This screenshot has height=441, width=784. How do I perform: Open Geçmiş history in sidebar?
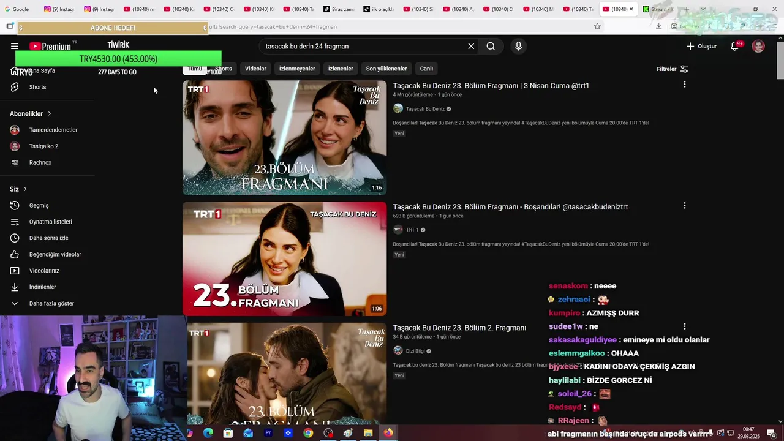39,205
